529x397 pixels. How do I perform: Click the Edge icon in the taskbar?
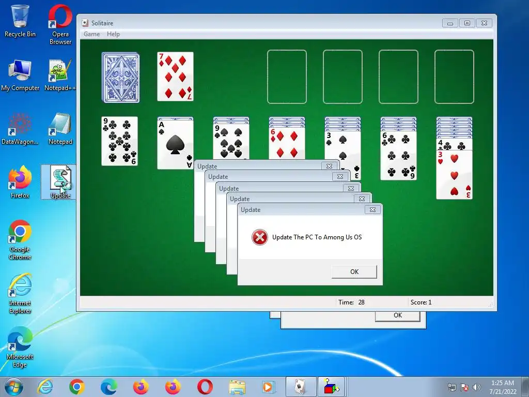(109, 387)
